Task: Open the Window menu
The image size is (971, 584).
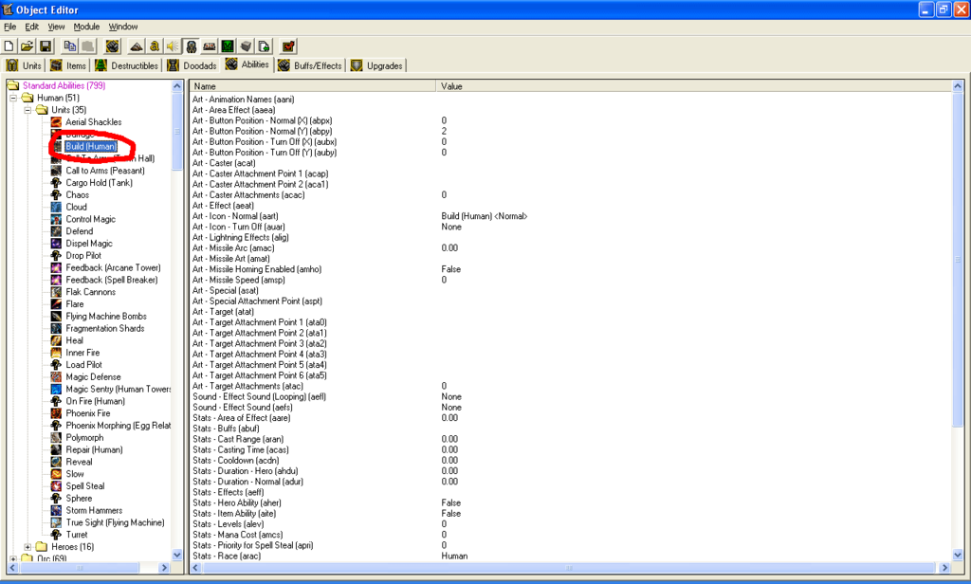Action: pyautogui.click(x=123, y=27)
